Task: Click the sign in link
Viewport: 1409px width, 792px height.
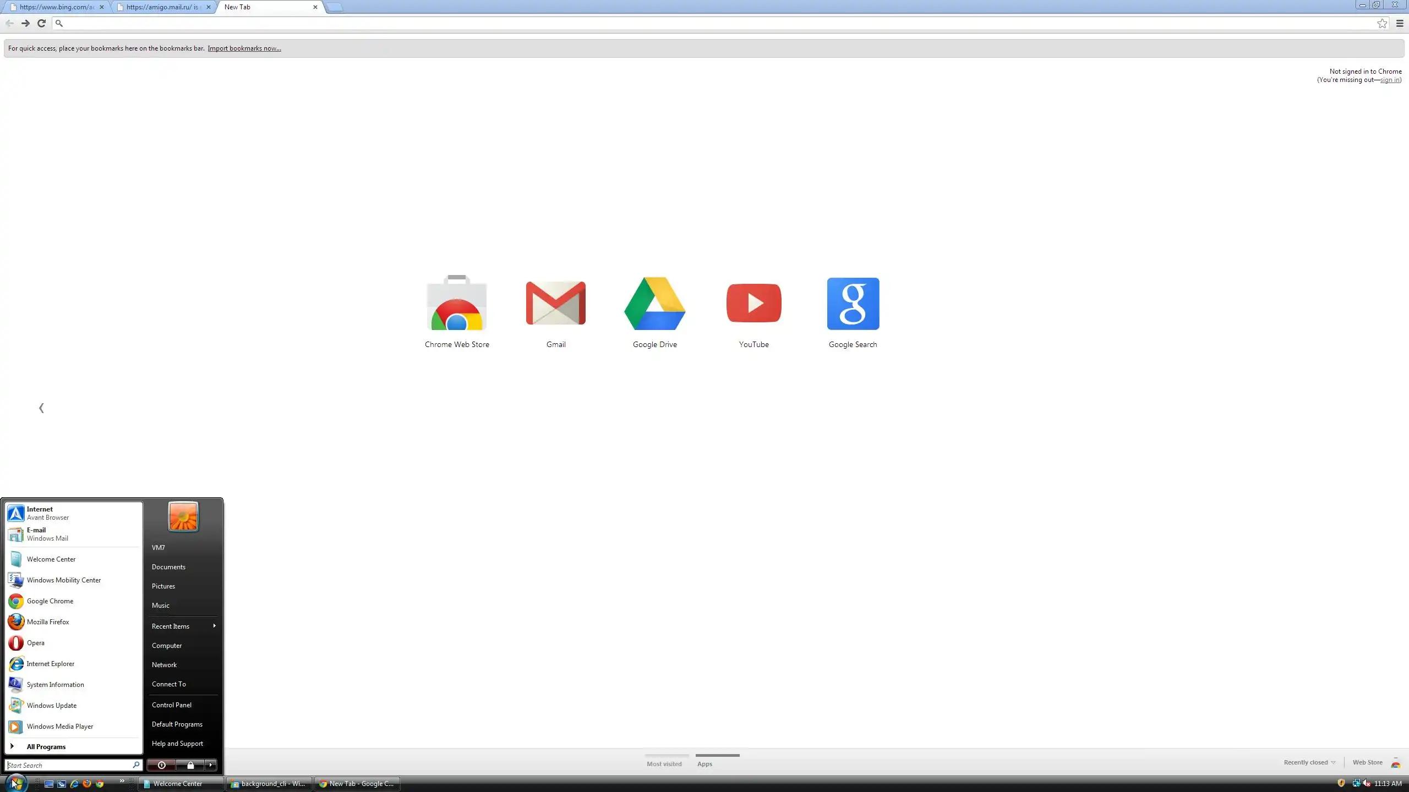Action: (1389, 80)
